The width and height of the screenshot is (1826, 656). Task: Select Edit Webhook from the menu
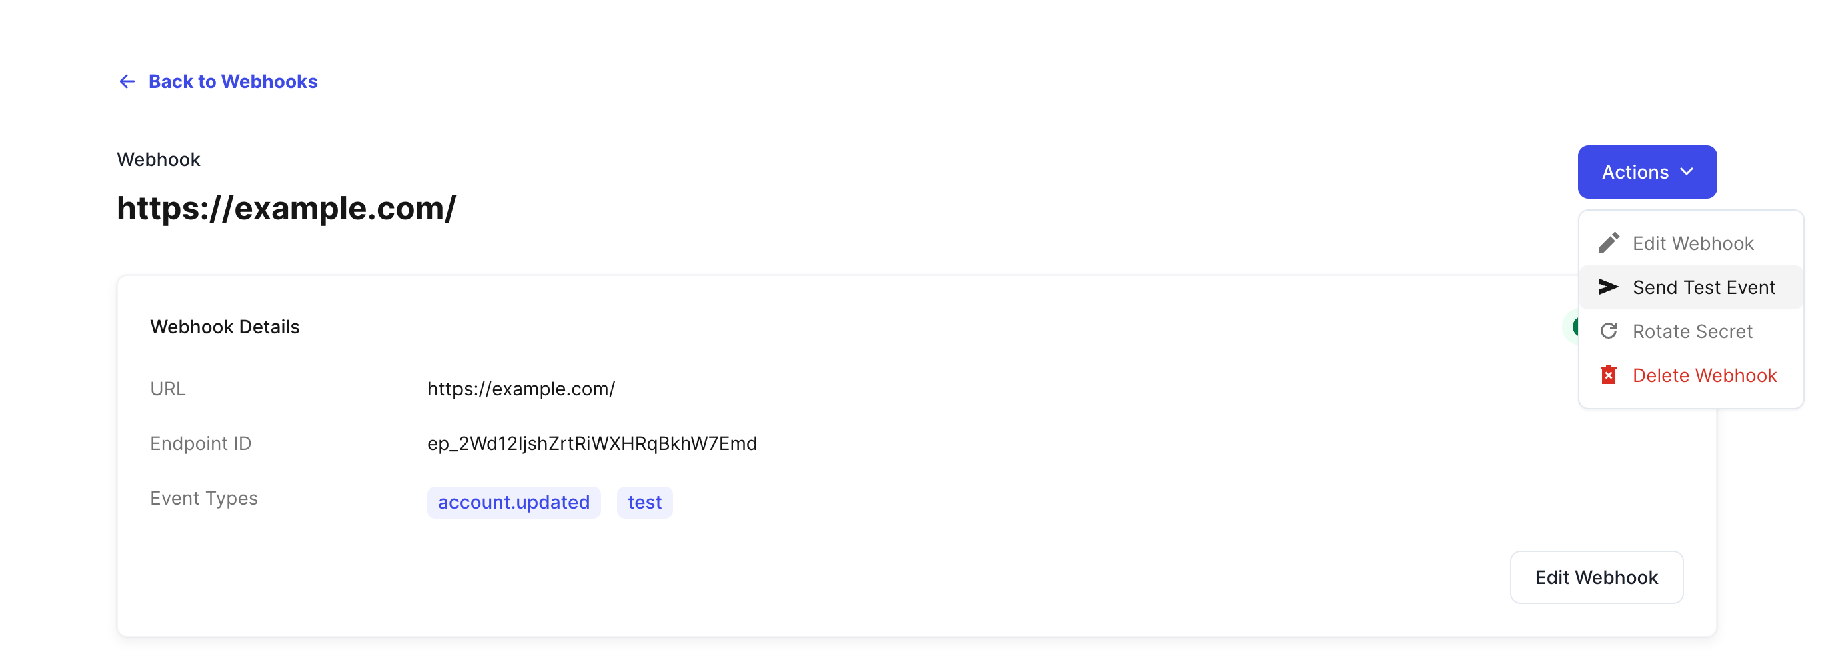click(1691, 243)
